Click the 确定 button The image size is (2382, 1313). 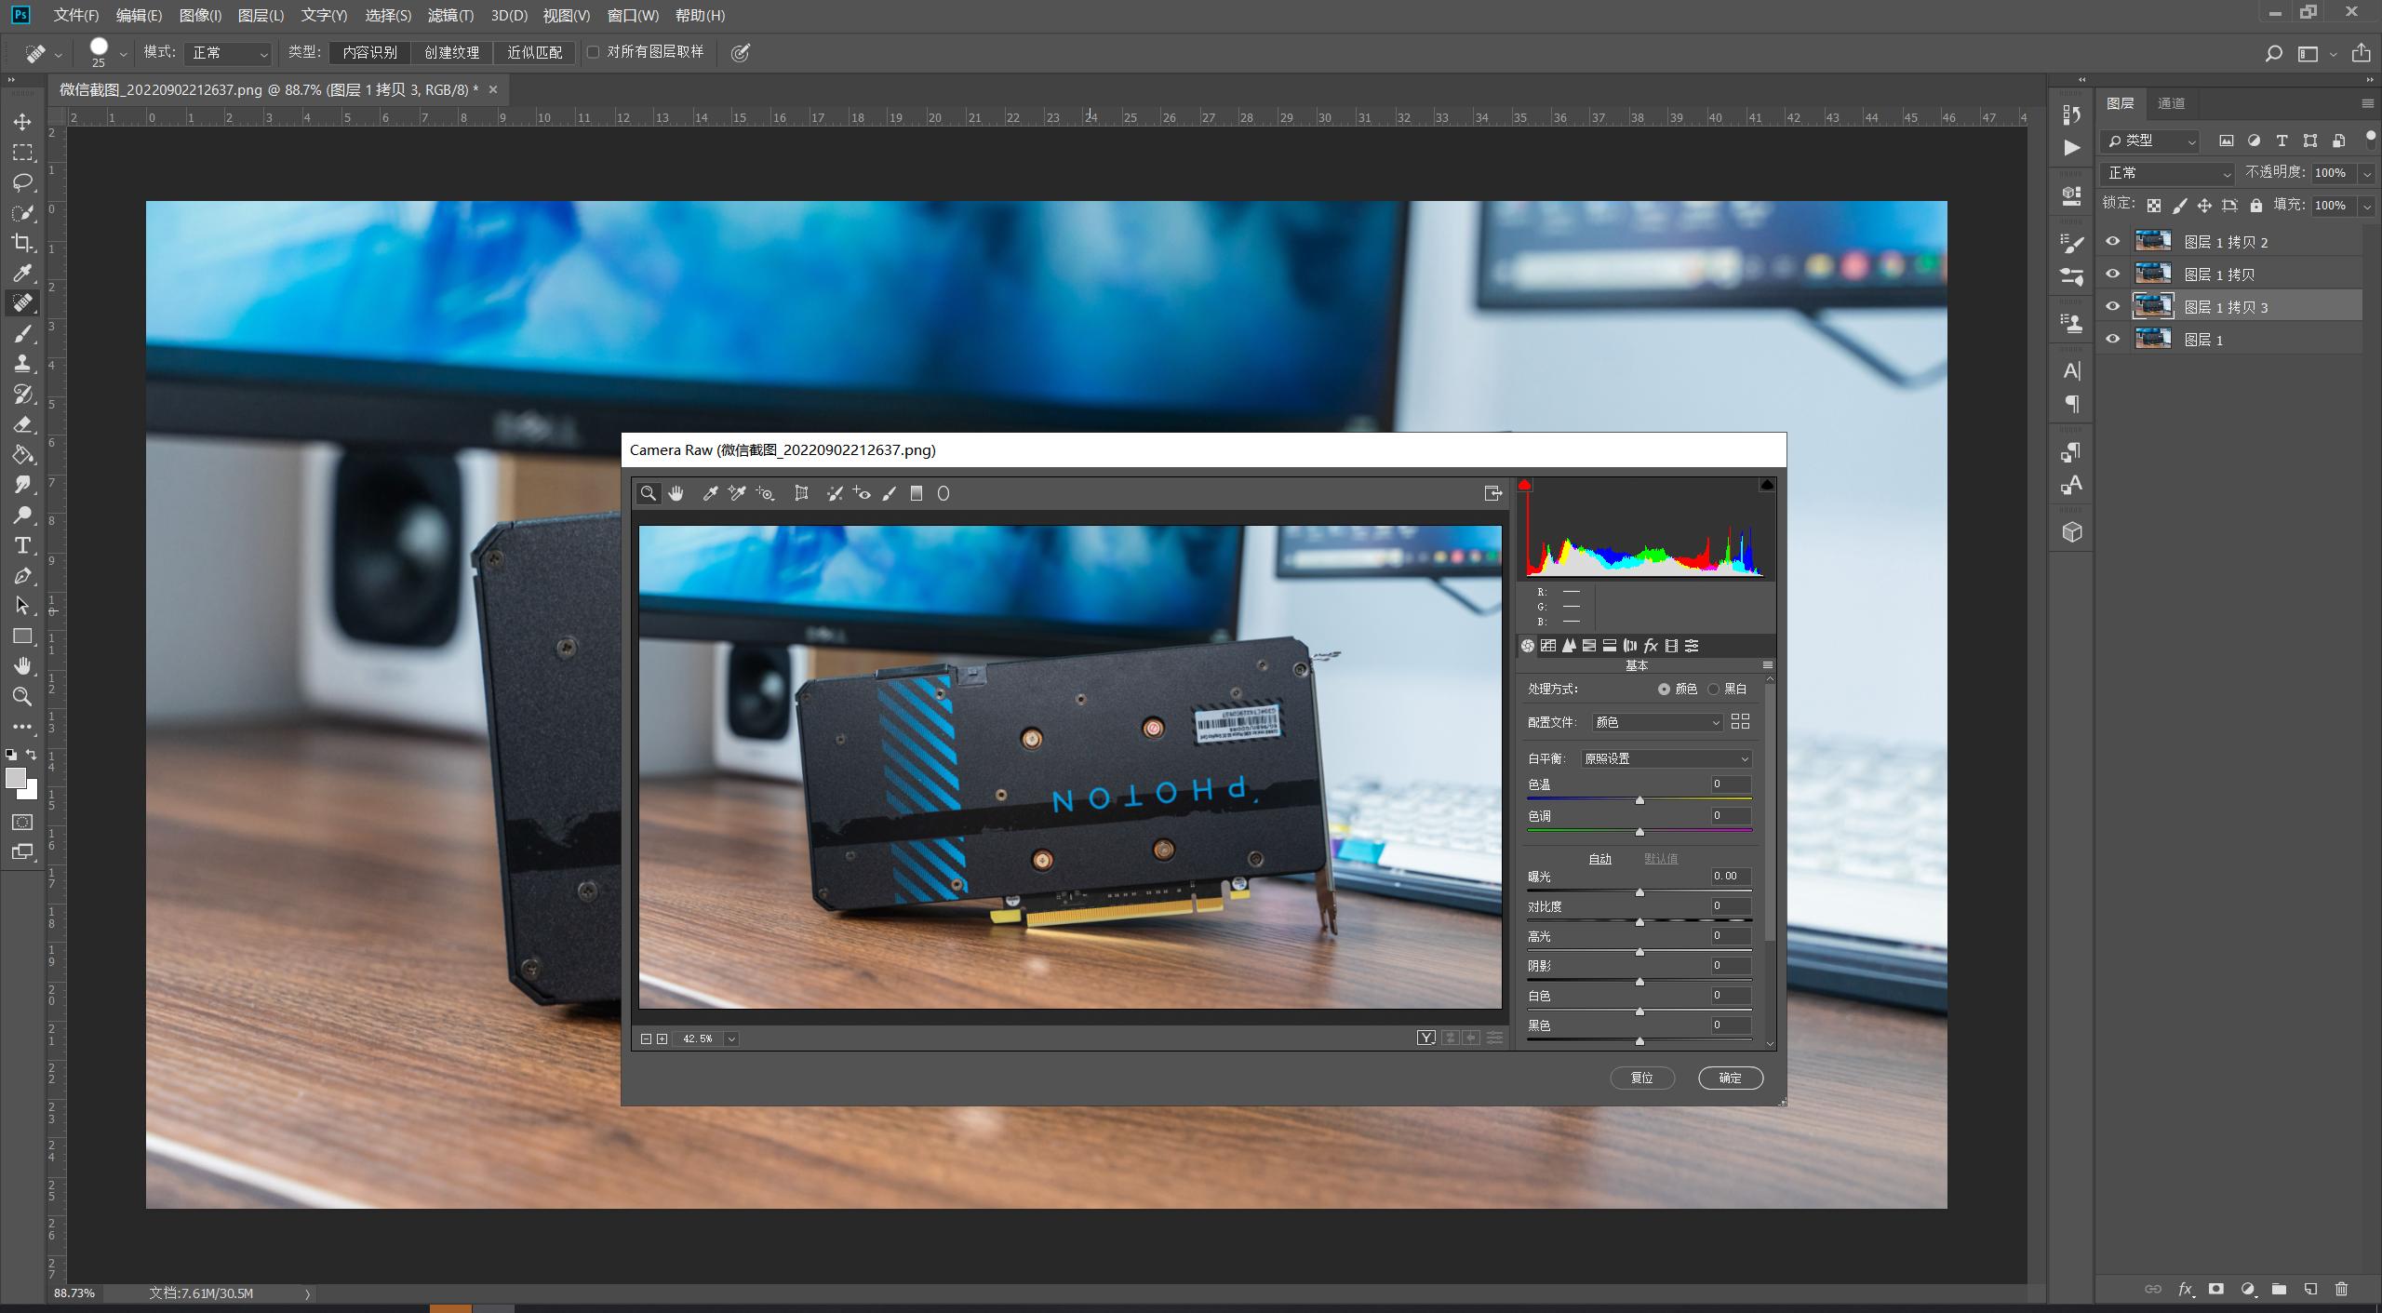(1730, 1079)
